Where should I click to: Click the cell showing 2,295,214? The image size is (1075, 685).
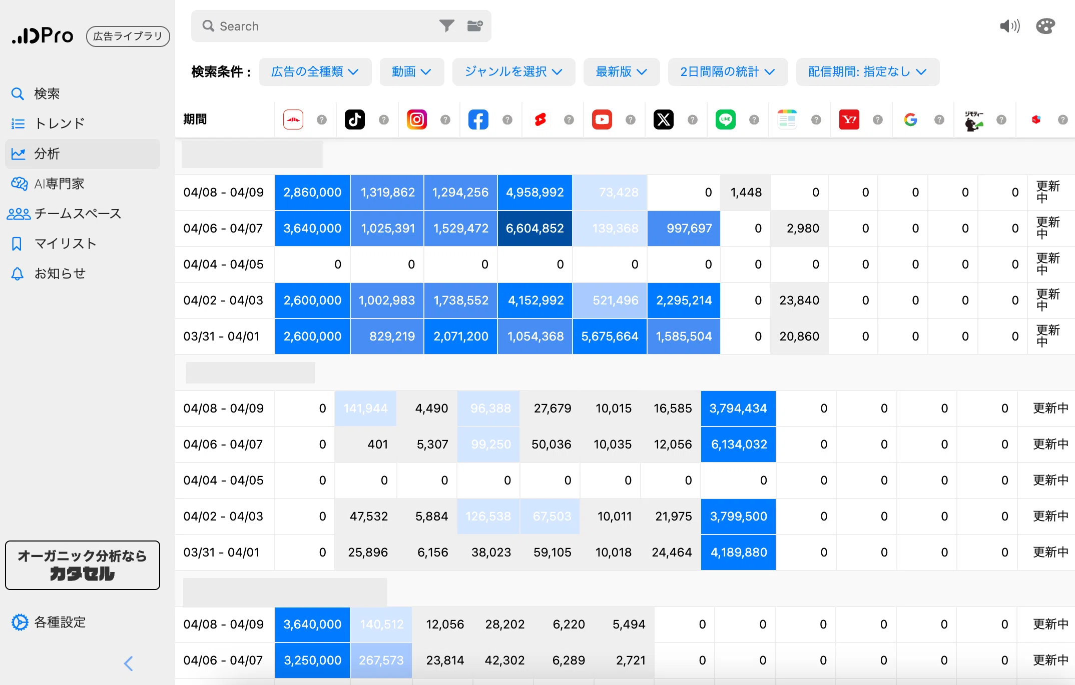click(x=684, y=300)
